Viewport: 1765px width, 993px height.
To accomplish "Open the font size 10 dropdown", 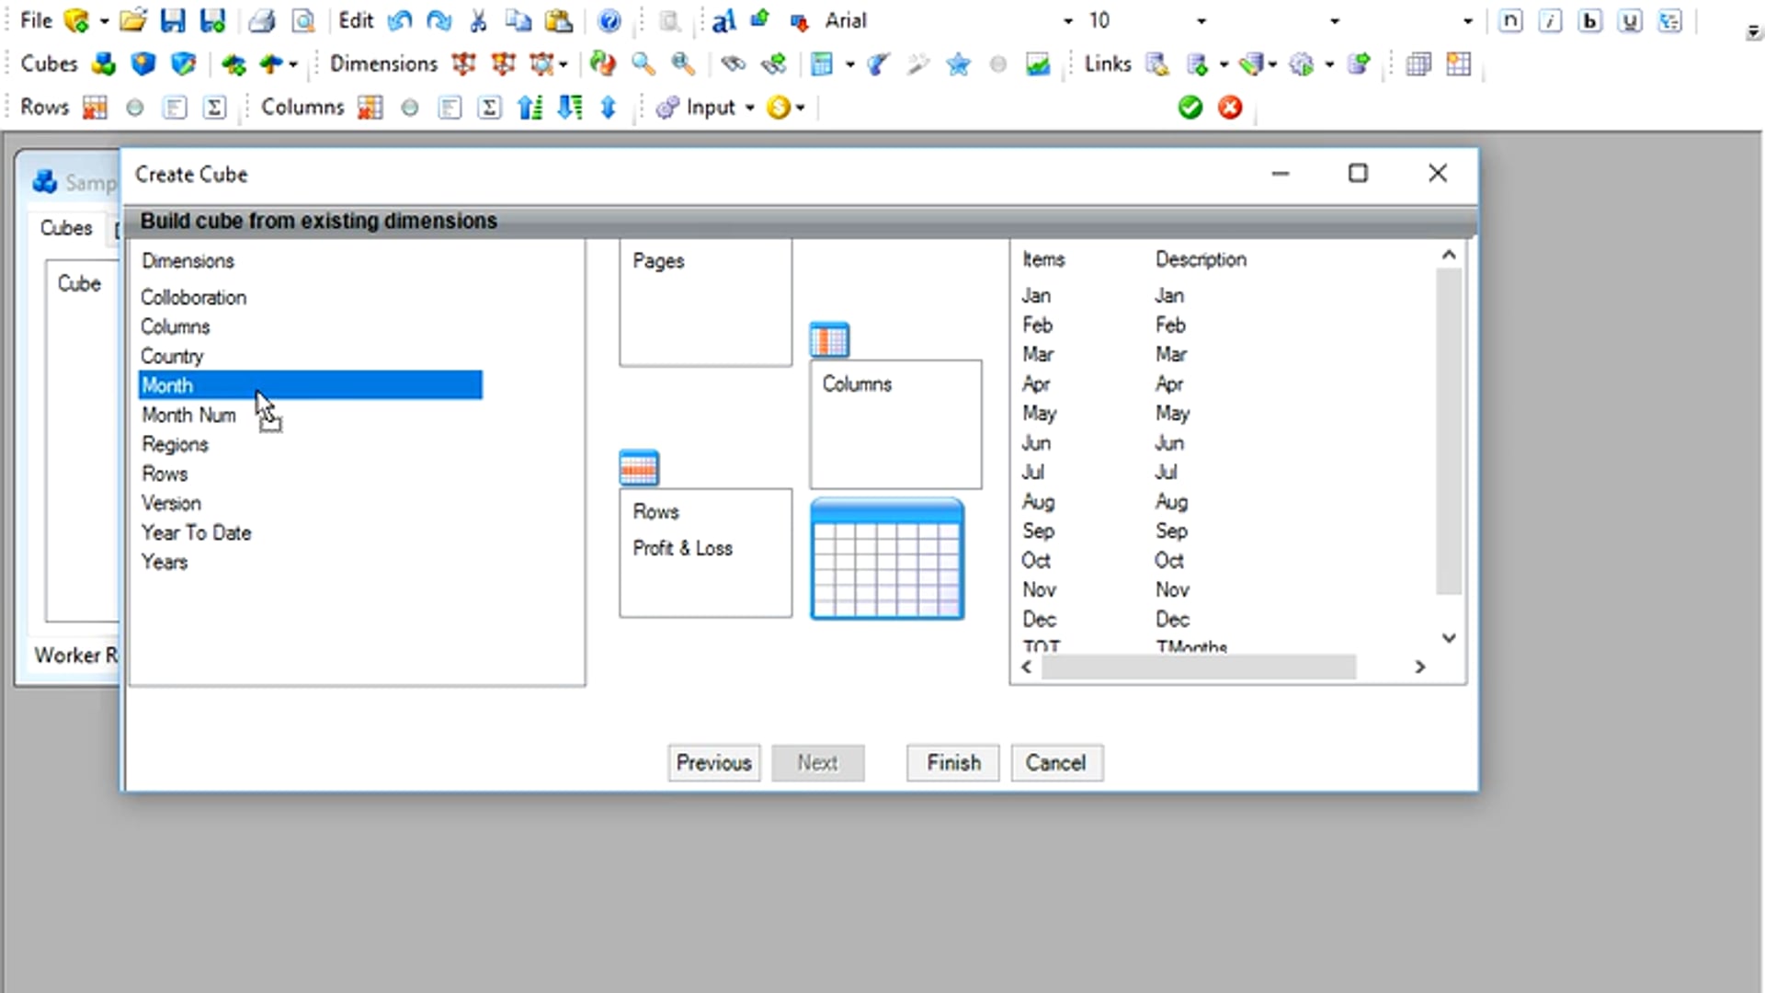I will click(1201, 20).
